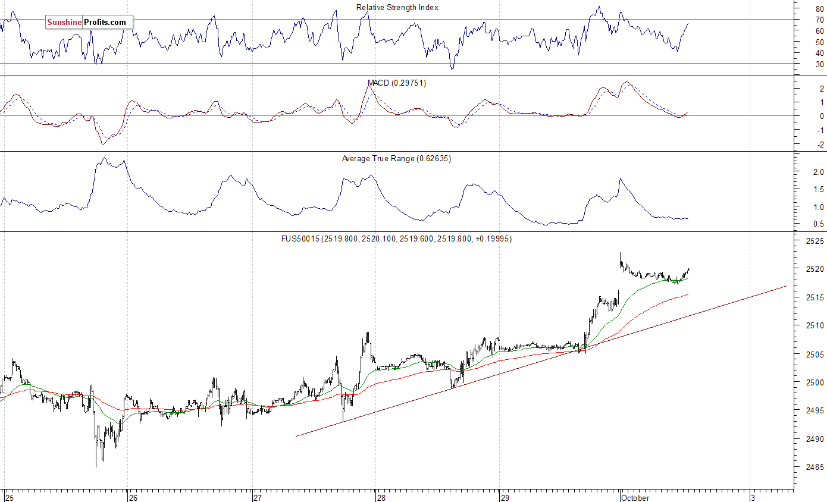Viewport: 827px width, 502px height.
Task: Click the 2495 price axis label
Action: pyautogui.click(x=815, y=410)
